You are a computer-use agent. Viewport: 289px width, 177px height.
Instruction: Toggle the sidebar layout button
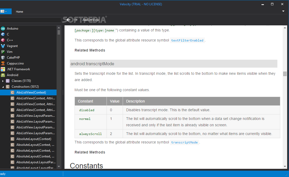pos(4,11)
